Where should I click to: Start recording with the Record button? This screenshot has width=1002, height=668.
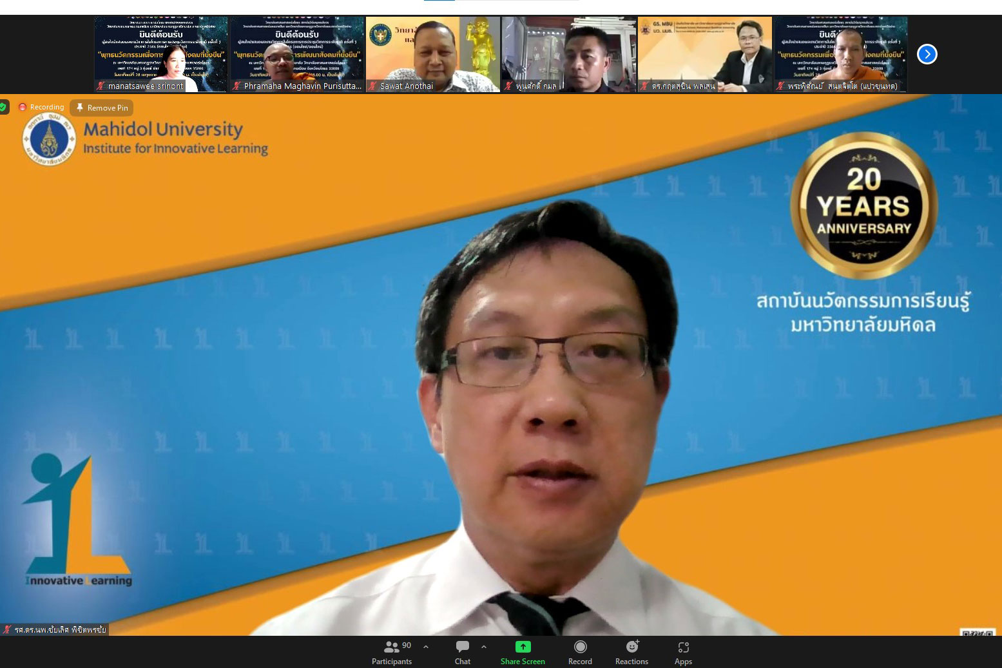[580, 652]
